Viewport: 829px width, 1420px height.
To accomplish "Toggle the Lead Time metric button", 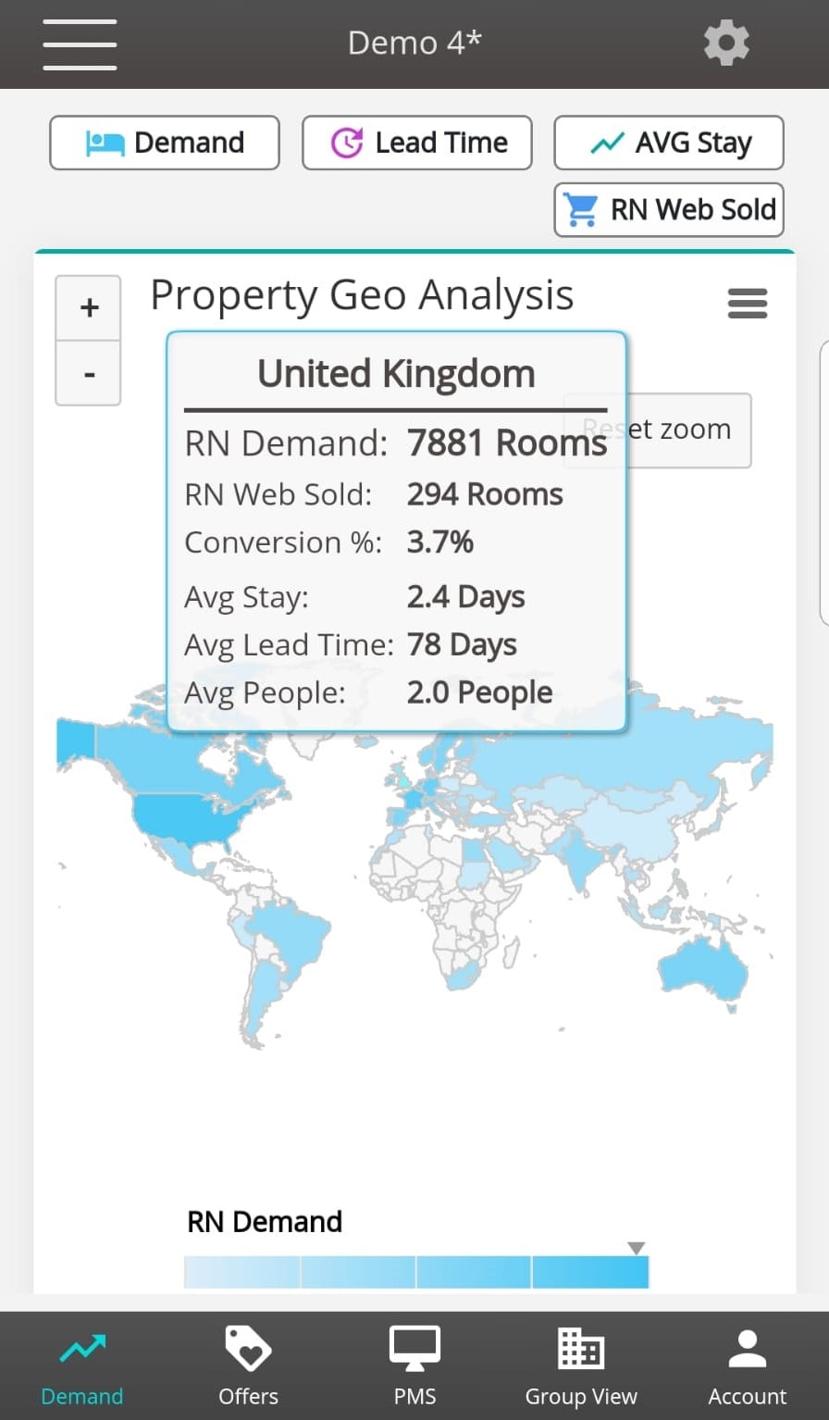I will 417,143.
